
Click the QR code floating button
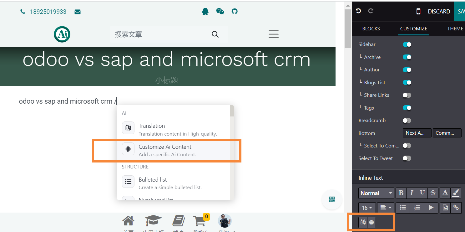point(332,199)
